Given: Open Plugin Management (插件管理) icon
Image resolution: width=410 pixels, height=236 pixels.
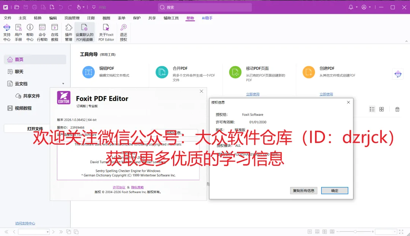Looking at the screenshot, I should (x=68, y=32).
